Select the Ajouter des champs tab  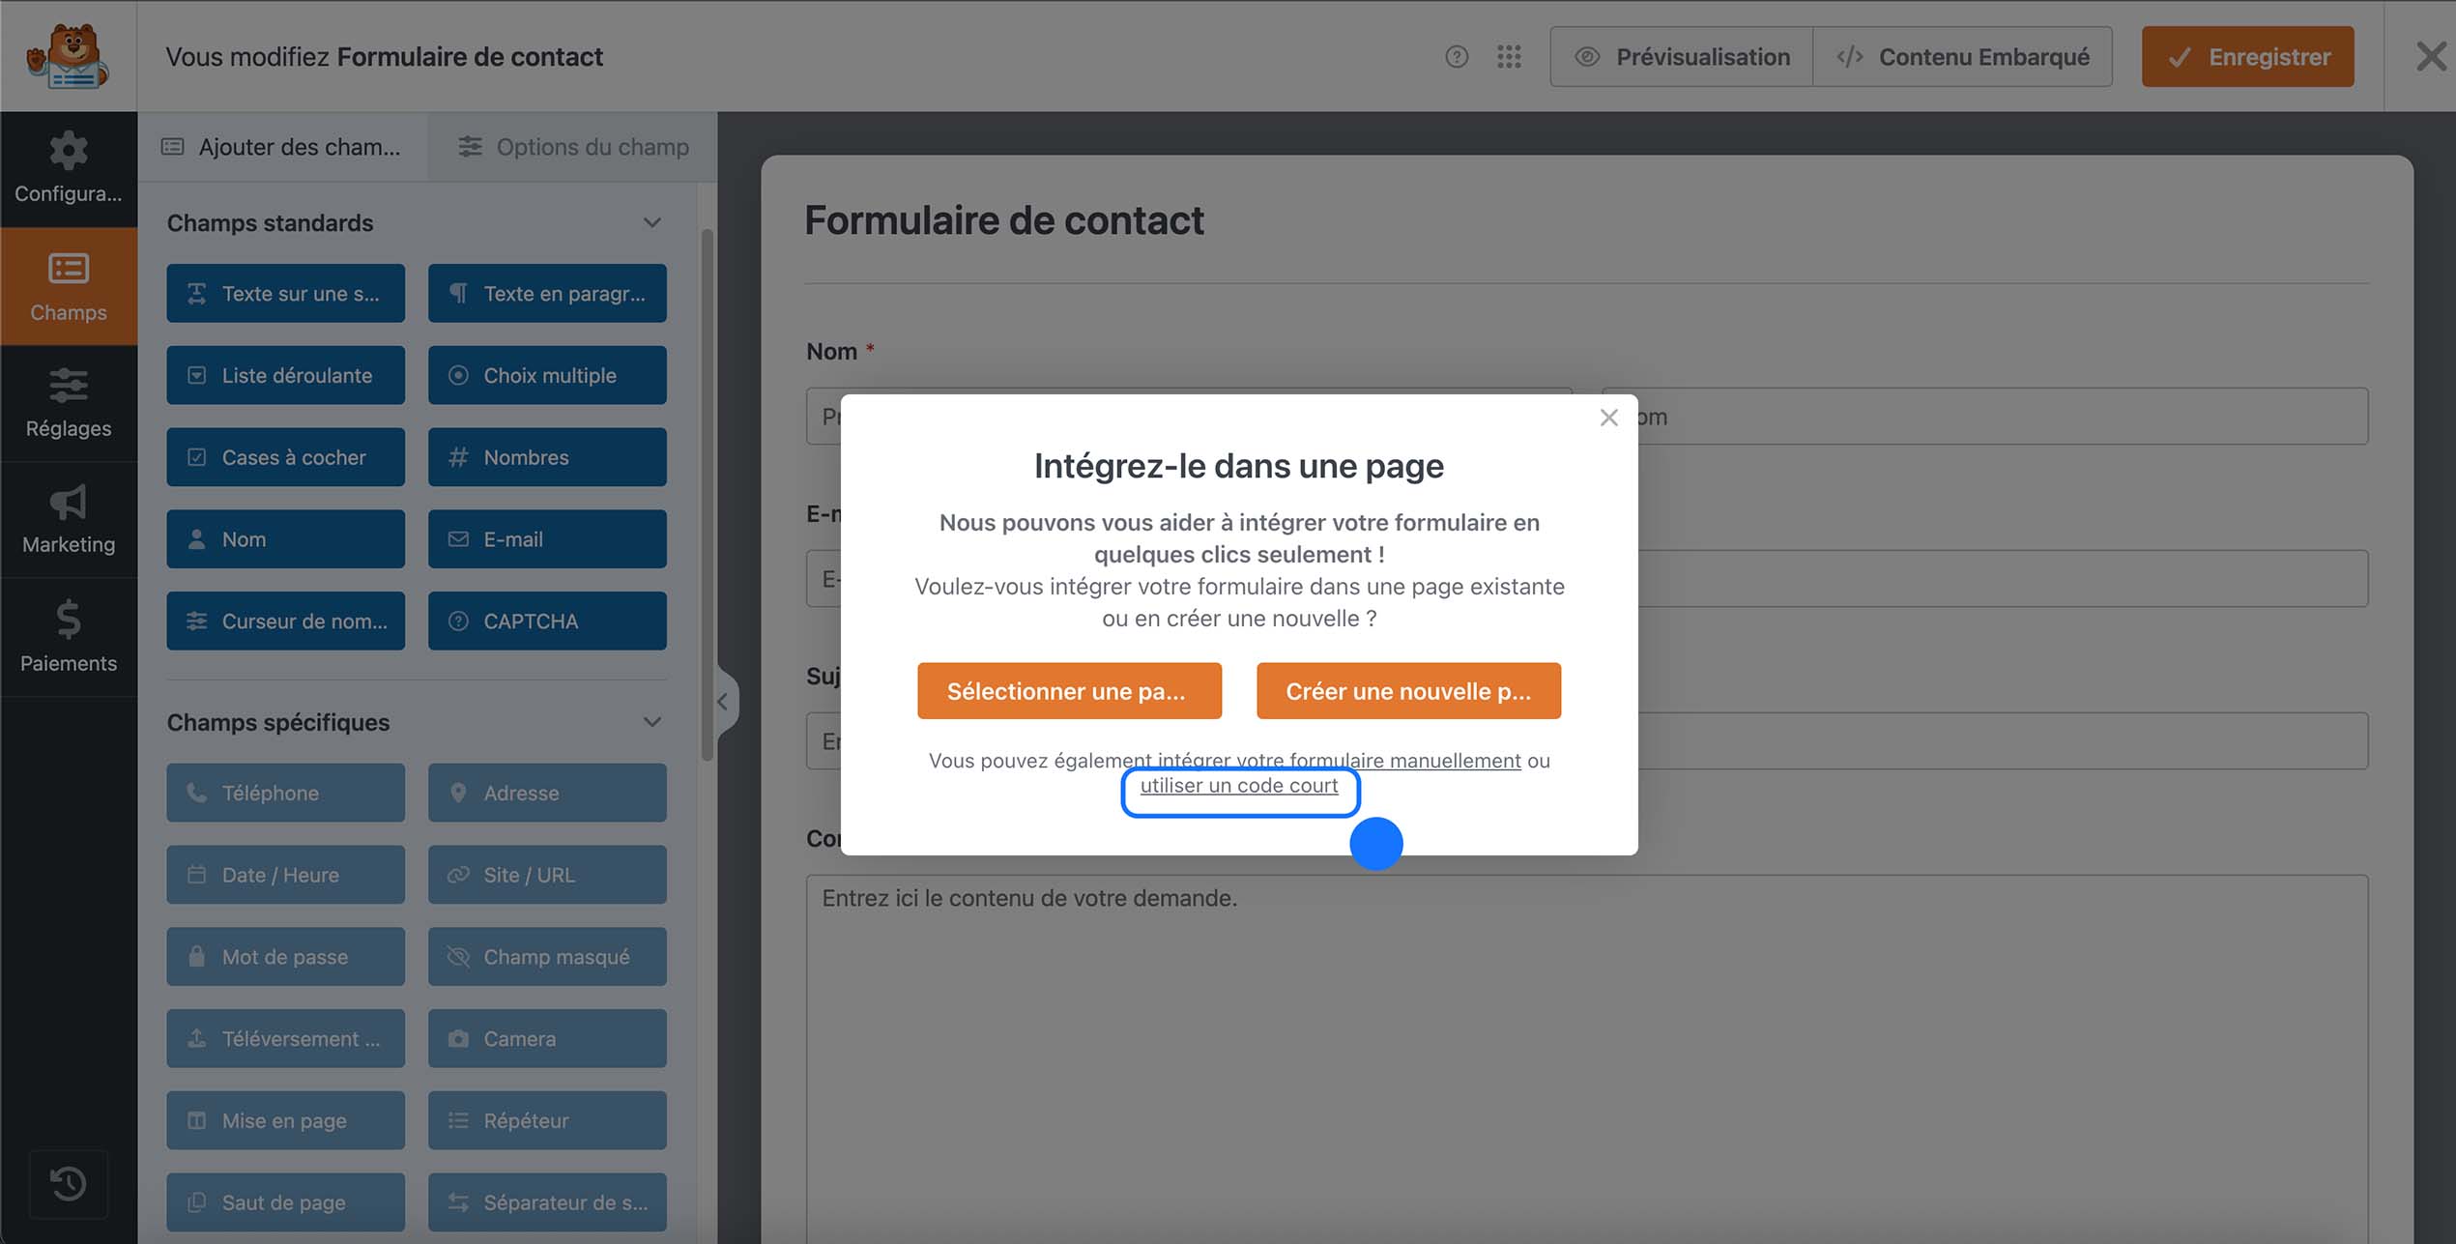point(283,146)
